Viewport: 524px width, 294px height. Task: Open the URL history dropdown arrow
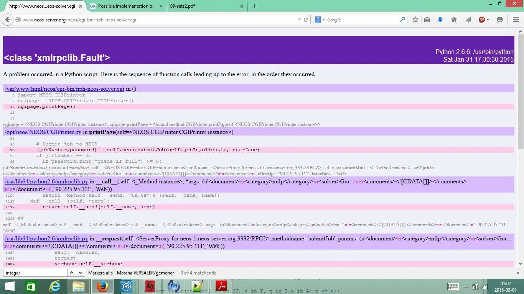[299, 20]
